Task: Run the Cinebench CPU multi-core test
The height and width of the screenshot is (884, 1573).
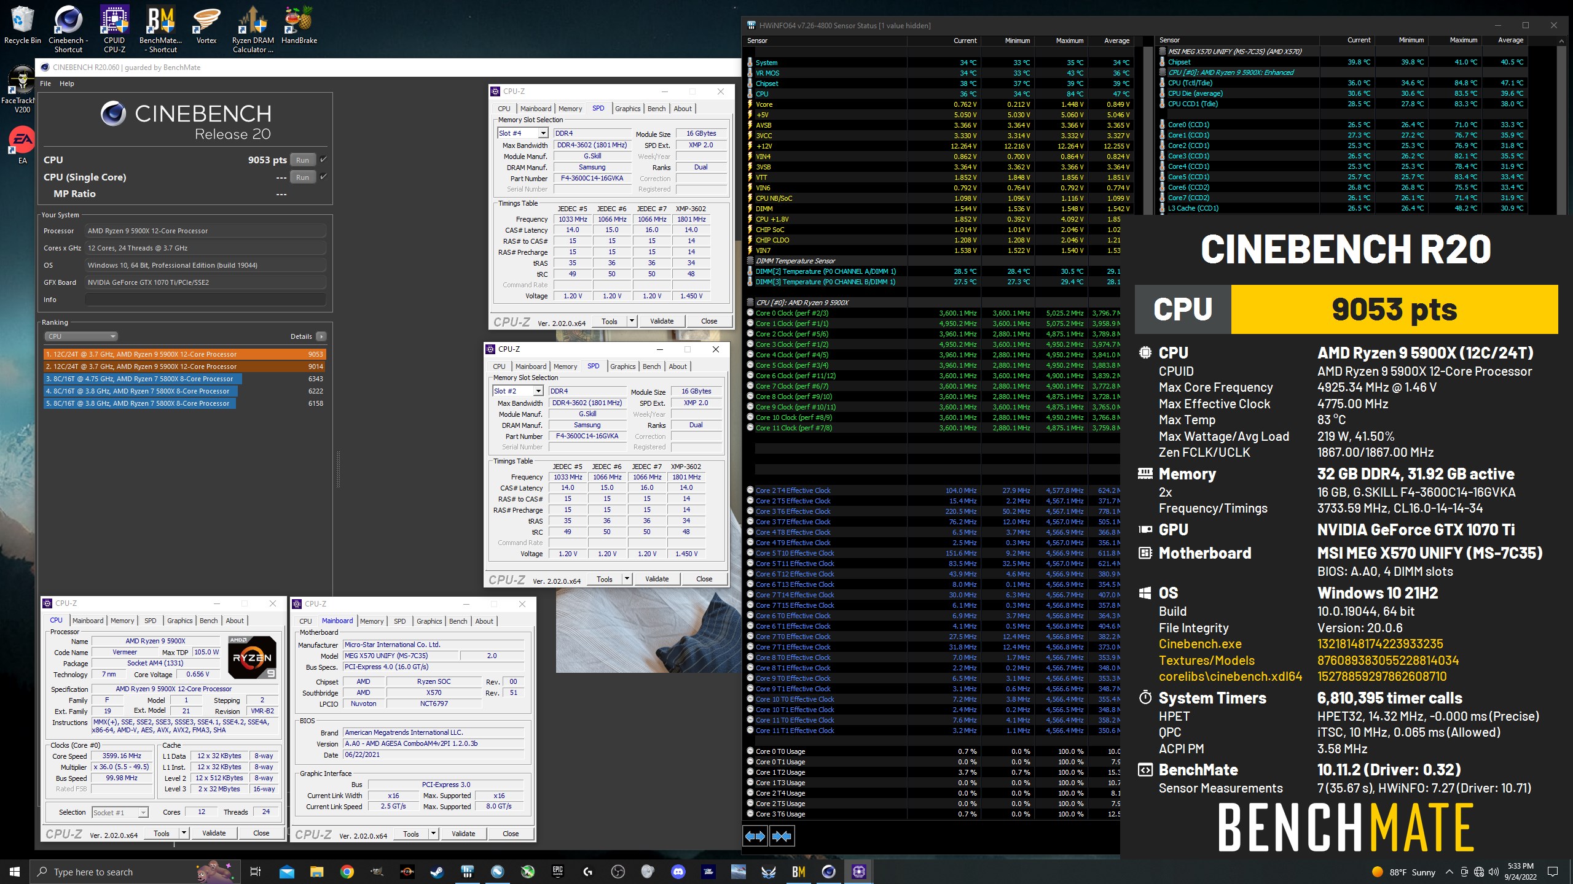Action: tap(302, 160)
